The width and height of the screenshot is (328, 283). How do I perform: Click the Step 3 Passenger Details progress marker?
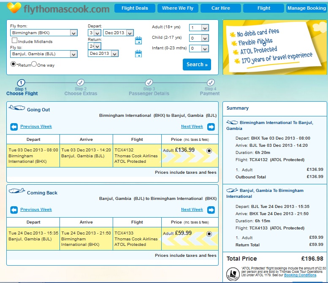pos(149,82)
